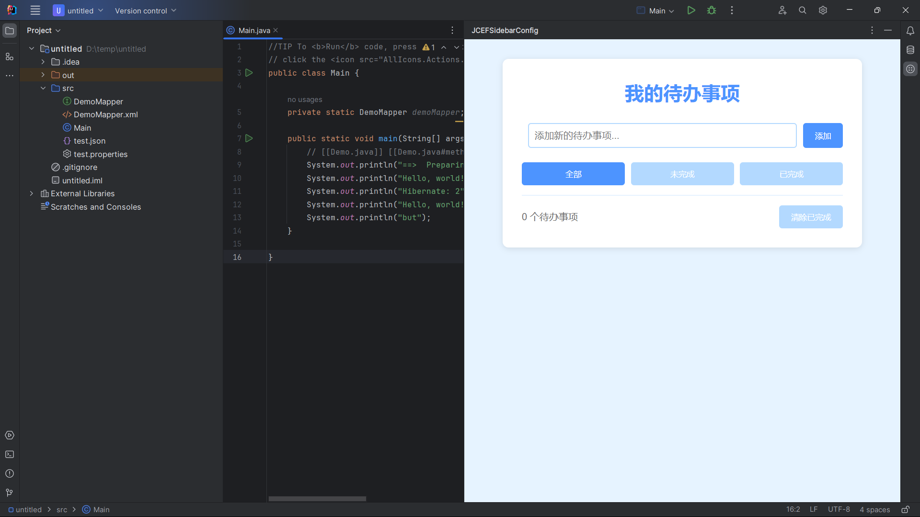This screenshot has height=517, width=920.
Task: Select the 已完成 filter button
Action: pos(791,174)
